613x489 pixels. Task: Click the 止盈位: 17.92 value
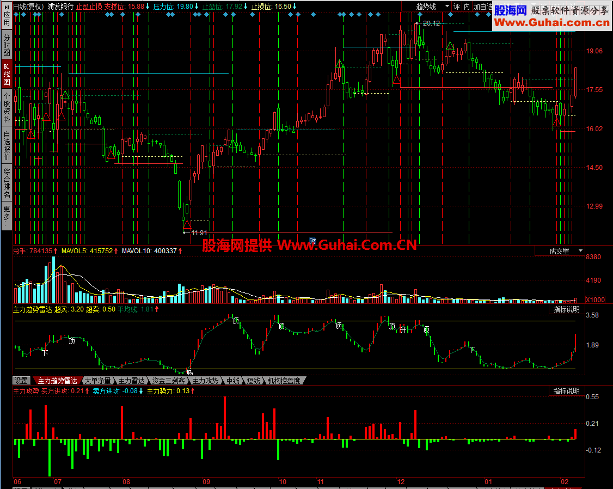[225, 7]
